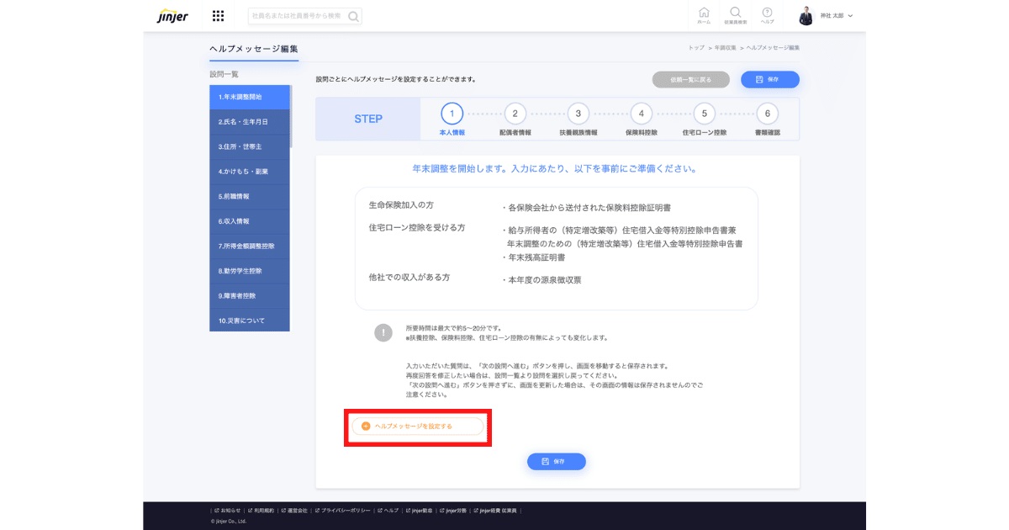The width and height of the screenshot is (1009, 530).
Task: Select step 6 書類確認 circle
Action: [x=766, y=114]
